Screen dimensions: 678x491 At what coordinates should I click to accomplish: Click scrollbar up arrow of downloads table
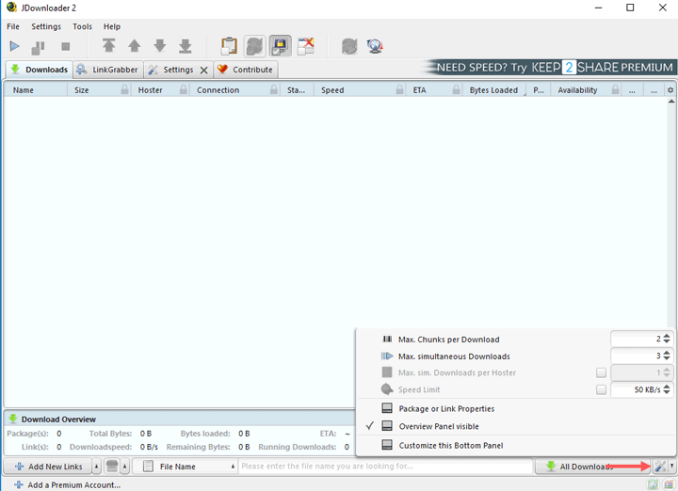click(671, 102)
